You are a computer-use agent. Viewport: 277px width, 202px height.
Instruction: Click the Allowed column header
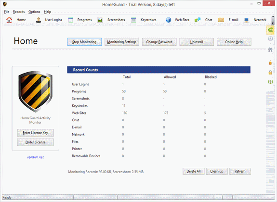pos(170,77)
